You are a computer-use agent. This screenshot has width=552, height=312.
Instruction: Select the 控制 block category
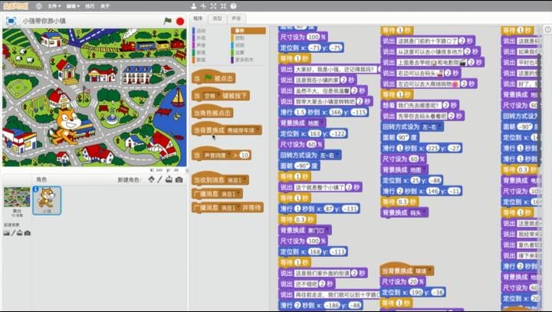240,37
